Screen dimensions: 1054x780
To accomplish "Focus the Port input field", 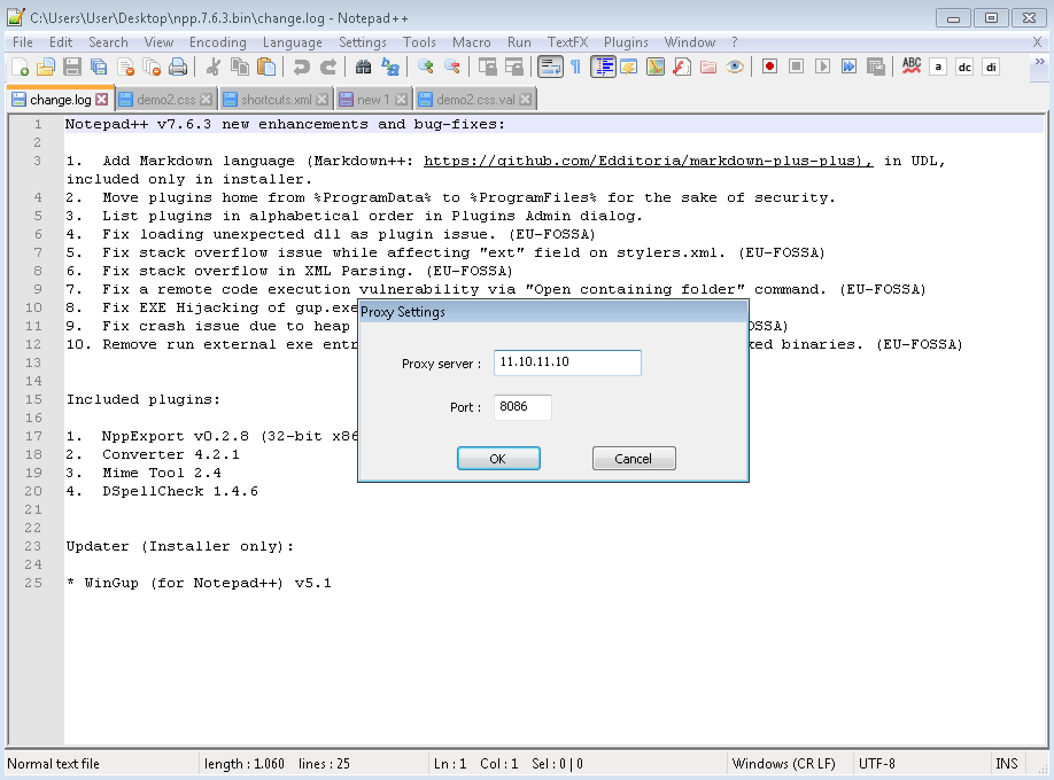I will tap(522, 407).
